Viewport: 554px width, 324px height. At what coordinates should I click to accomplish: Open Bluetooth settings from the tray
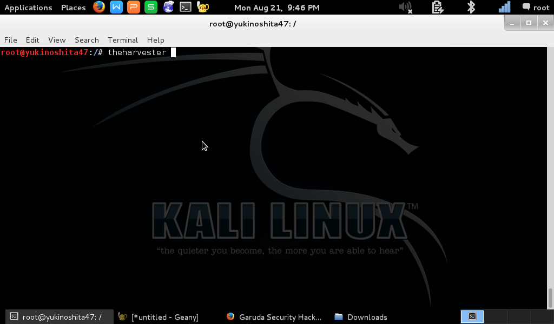(x=470, y=8)
